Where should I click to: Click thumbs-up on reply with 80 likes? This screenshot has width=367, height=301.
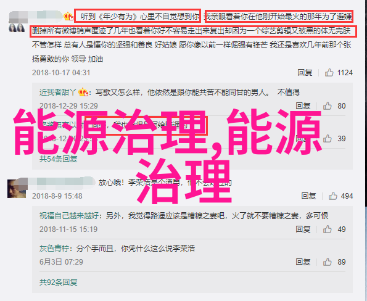pyautogui.click(x=328, y=106)
